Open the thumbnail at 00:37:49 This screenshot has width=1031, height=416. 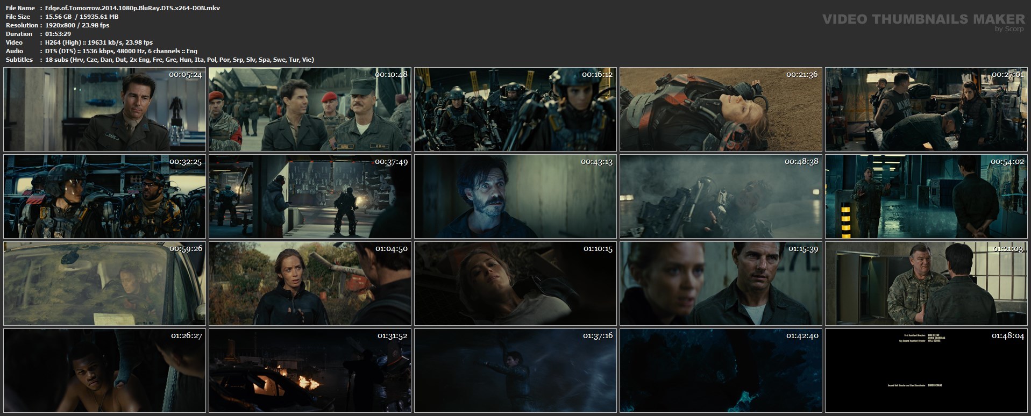click(x=310, y=196)
